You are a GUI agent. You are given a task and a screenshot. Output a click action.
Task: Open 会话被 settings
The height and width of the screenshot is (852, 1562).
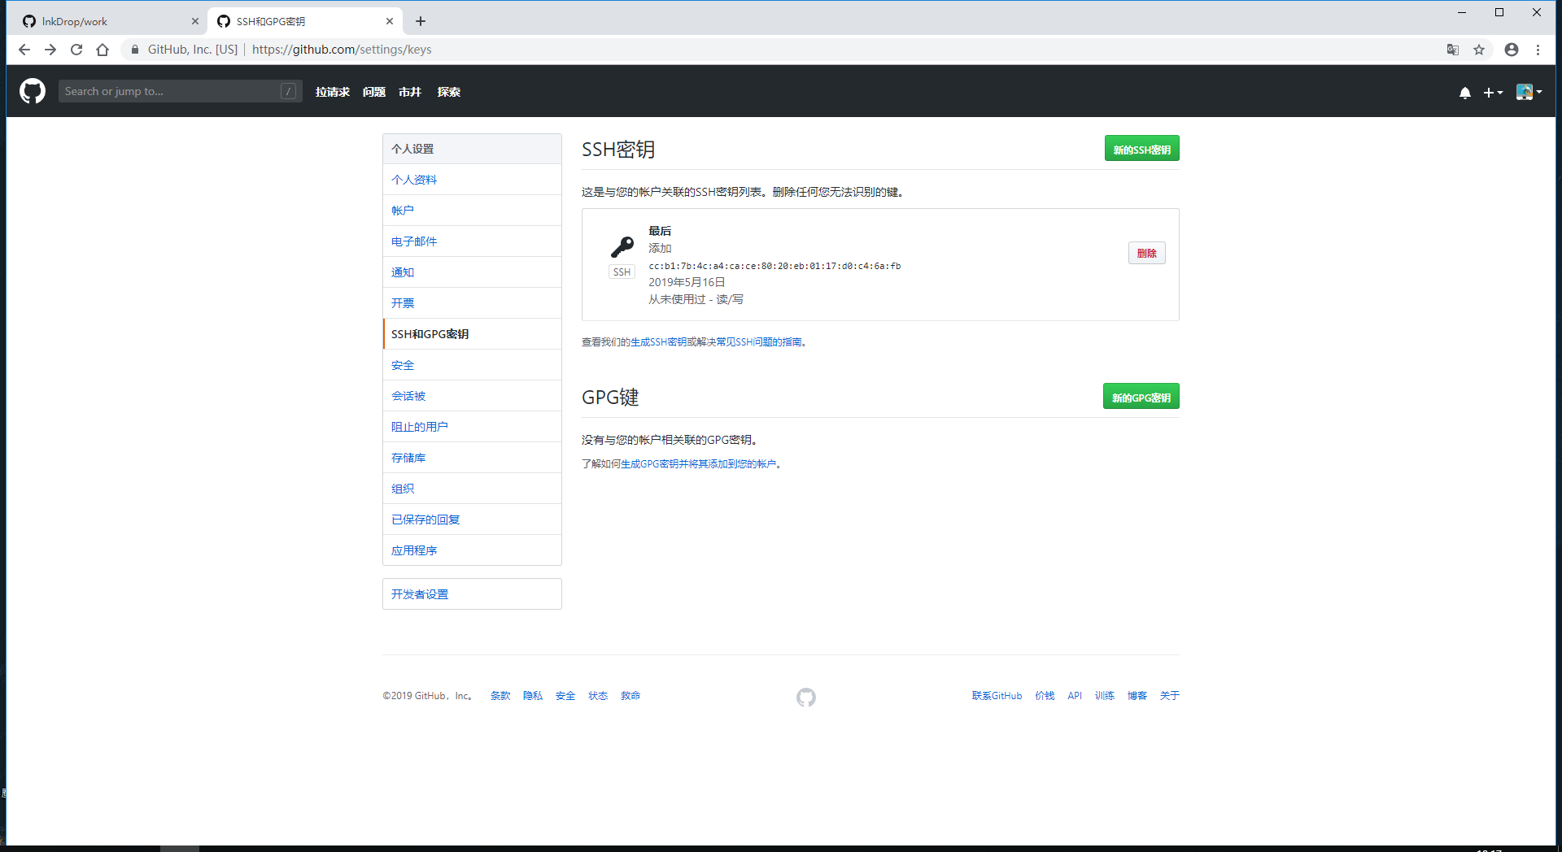472,396
